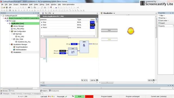Collapse the Visualization Manager node

pos(10,44)
